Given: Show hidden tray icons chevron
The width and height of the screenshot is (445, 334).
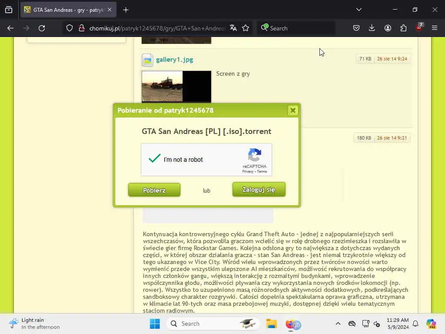Looking at the screenshot, I should click(x=338, y=324).
